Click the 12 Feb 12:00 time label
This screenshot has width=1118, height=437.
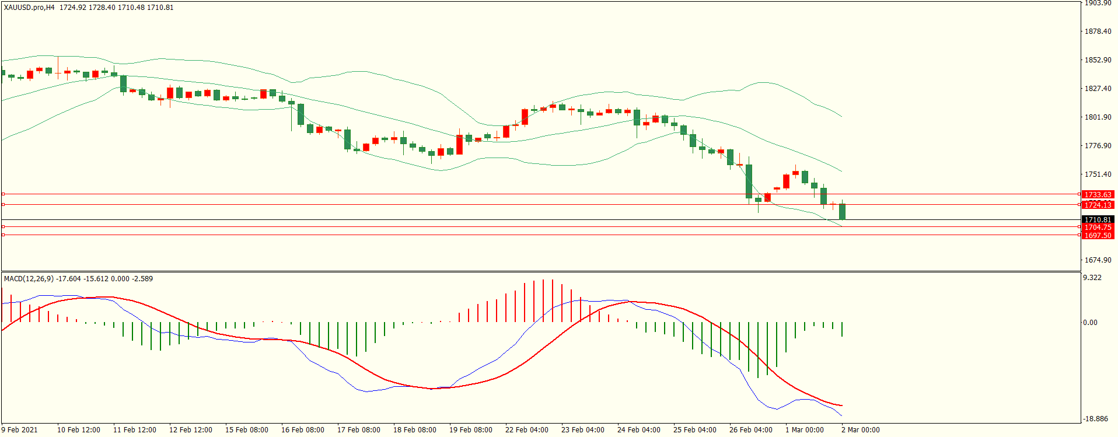click(191, 430)
